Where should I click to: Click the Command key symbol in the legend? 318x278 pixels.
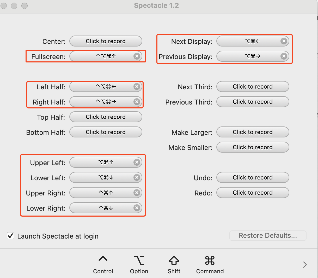[210, 260]
